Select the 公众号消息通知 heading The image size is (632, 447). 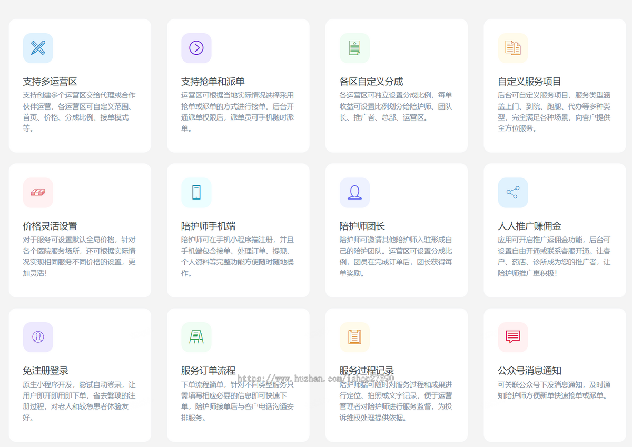(x=530, y=371)
